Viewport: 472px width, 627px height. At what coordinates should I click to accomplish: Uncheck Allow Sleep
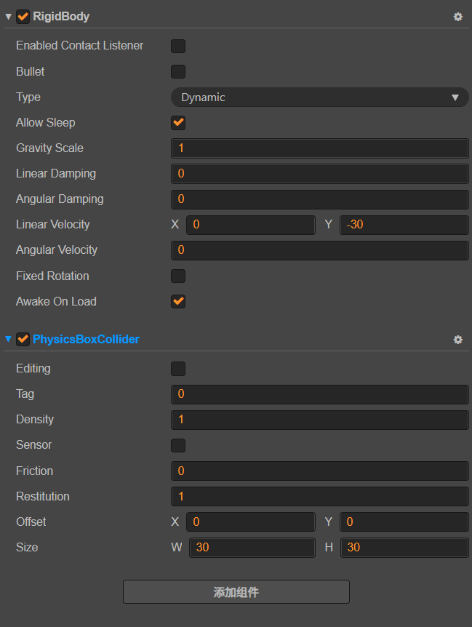coord(178,123)
